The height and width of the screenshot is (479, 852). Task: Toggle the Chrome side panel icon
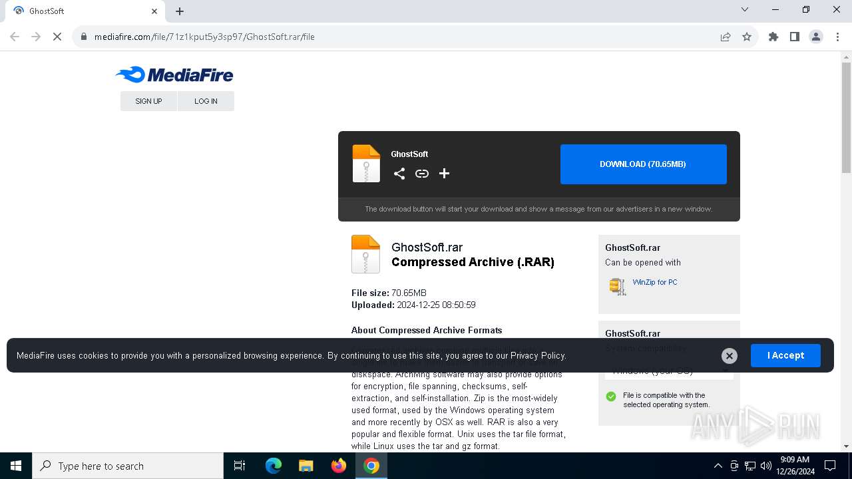click(795, 37)
